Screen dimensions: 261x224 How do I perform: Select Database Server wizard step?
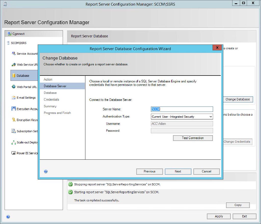click(x=62, y=86)
